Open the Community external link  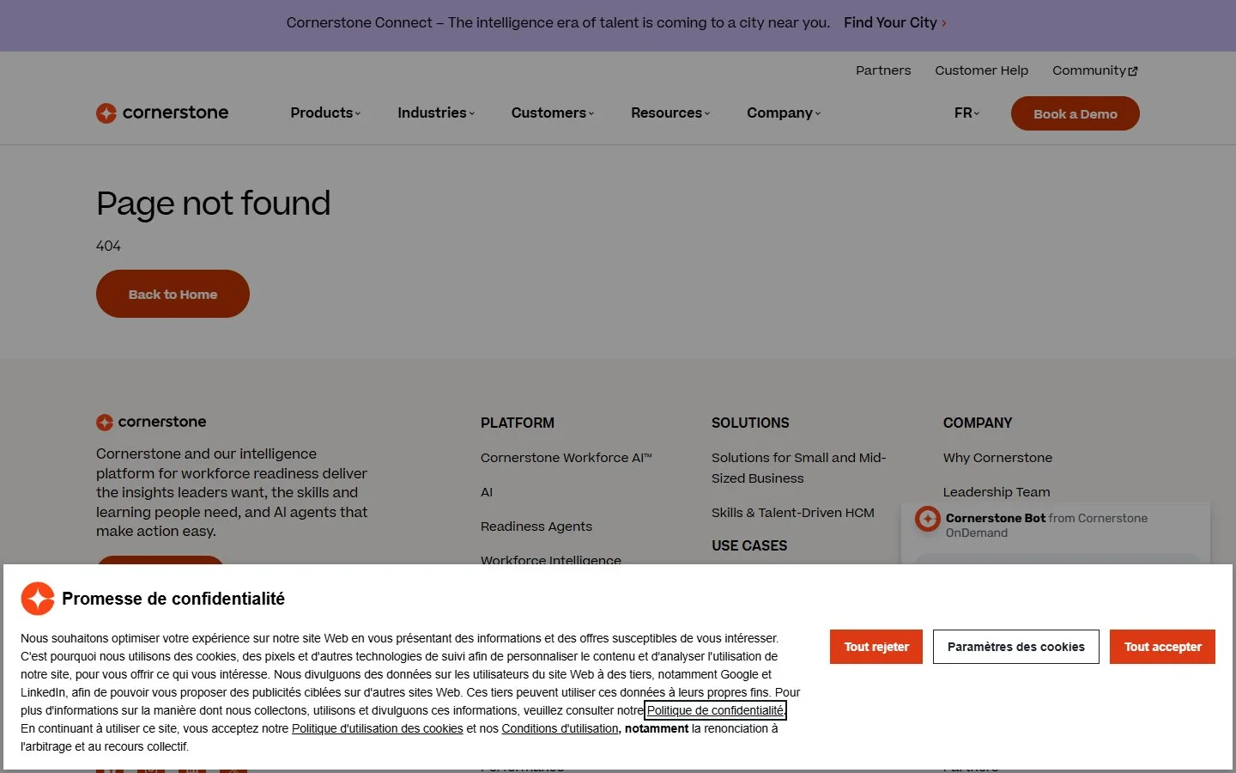click(x=1095, y=70)
